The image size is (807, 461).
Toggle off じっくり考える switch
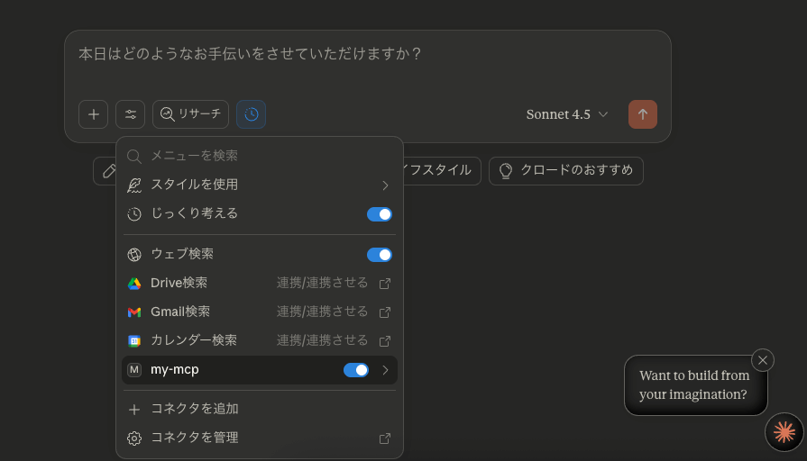379,214
